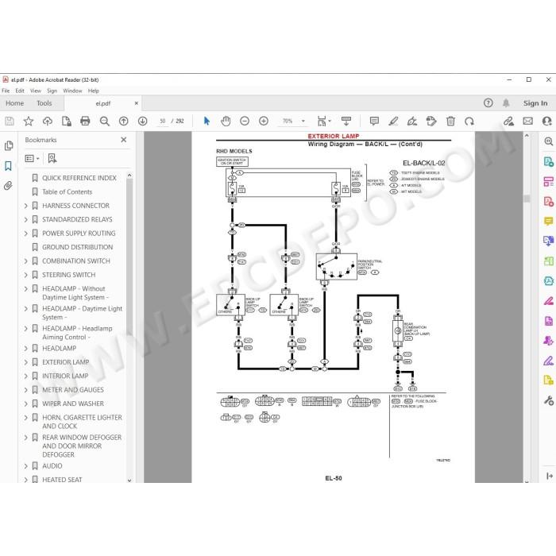Select HEADLAMP - Daytime Light System bookmark
Viewport: 556px width, 556px height.
pyautogui.click(x=82, y=313)
